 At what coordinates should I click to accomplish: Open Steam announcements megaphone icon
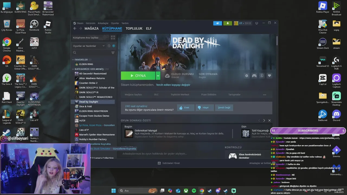click(x=217, y=23)
